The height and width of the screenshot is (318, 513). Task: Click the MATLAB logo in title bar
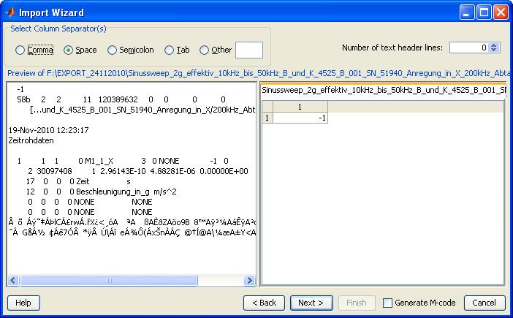click(x=10, y=12)
